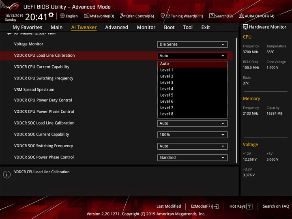Viewport: 292px width, 219px height.
Task: Open the Main tab
Action: (x=57, y=28)
